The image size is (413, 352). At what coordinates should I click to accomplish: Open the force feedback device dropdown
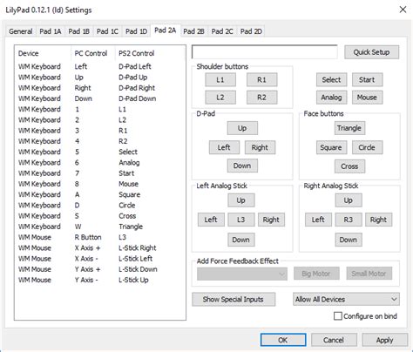(x=242, y=274)
